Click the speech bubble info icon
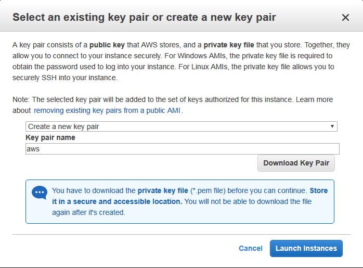 point(40,193)
